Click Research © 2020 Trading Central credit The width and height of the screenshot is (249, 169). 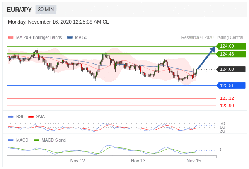(x=212, y=37)
